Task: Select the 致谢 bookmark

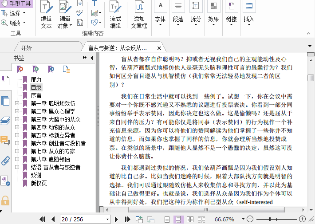Action: (36, 175)
